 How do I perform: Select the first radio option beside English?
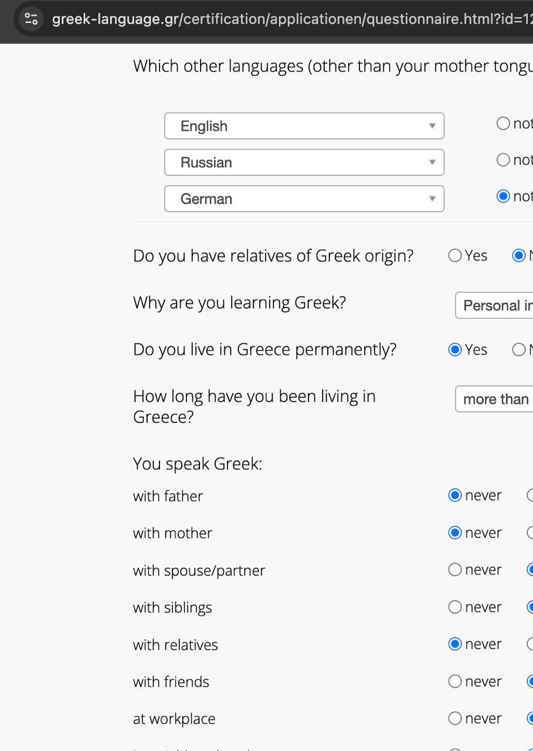click(503, 124)
